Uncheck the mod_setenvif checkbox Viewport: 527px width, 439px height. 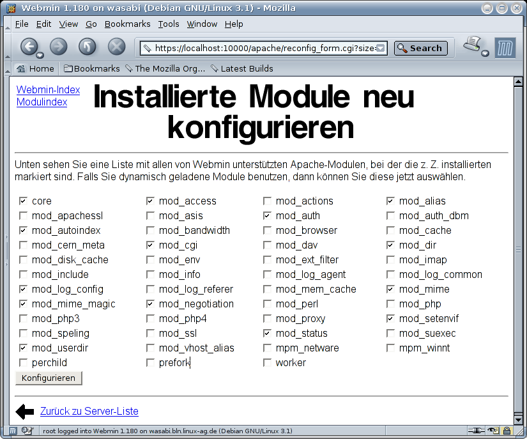[x=390, y=318]
